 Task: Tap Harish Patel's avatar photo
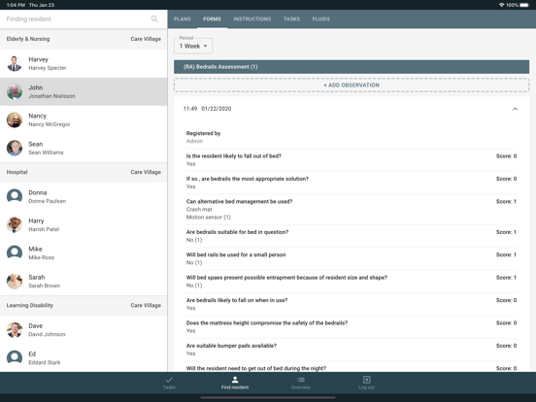point(15,225)
